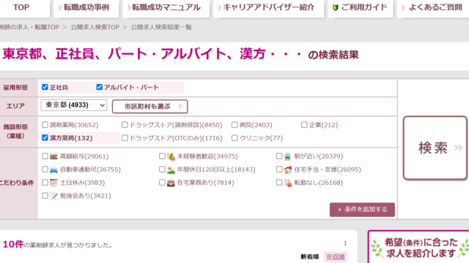Image resolution: width=469 pixels, height=263 pixels.
Task: Check the 病院(2403) checkbox
Action: click(x=234, y=125)
